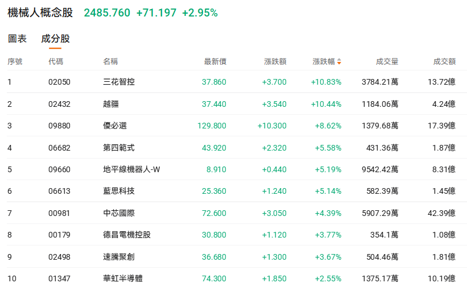
Task: Sort by the 漲跌額 column header
Action: [275, 61]
